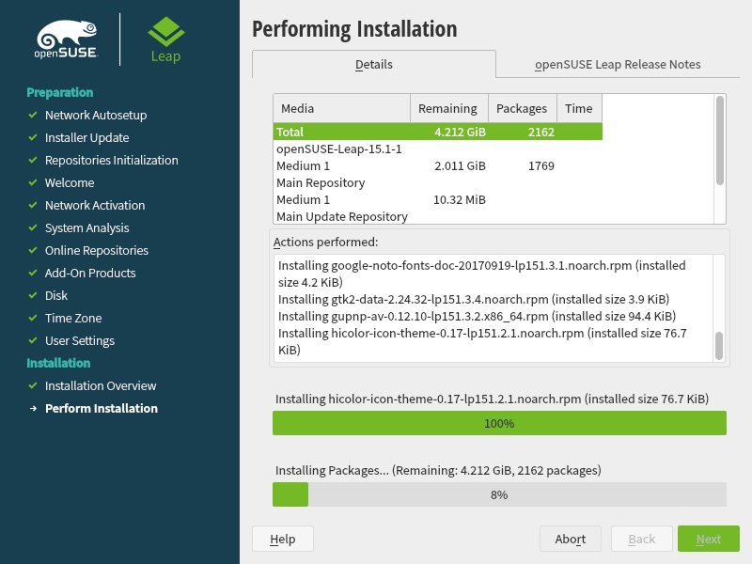Click the Installation Overview step label
Image resolution: width=752 pixels, height=564 pixels.
coord(101,385)
